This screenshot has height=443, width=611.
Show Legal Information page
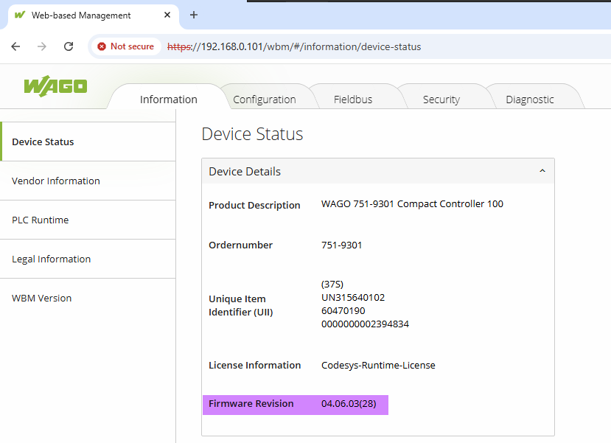click(52, 259)
